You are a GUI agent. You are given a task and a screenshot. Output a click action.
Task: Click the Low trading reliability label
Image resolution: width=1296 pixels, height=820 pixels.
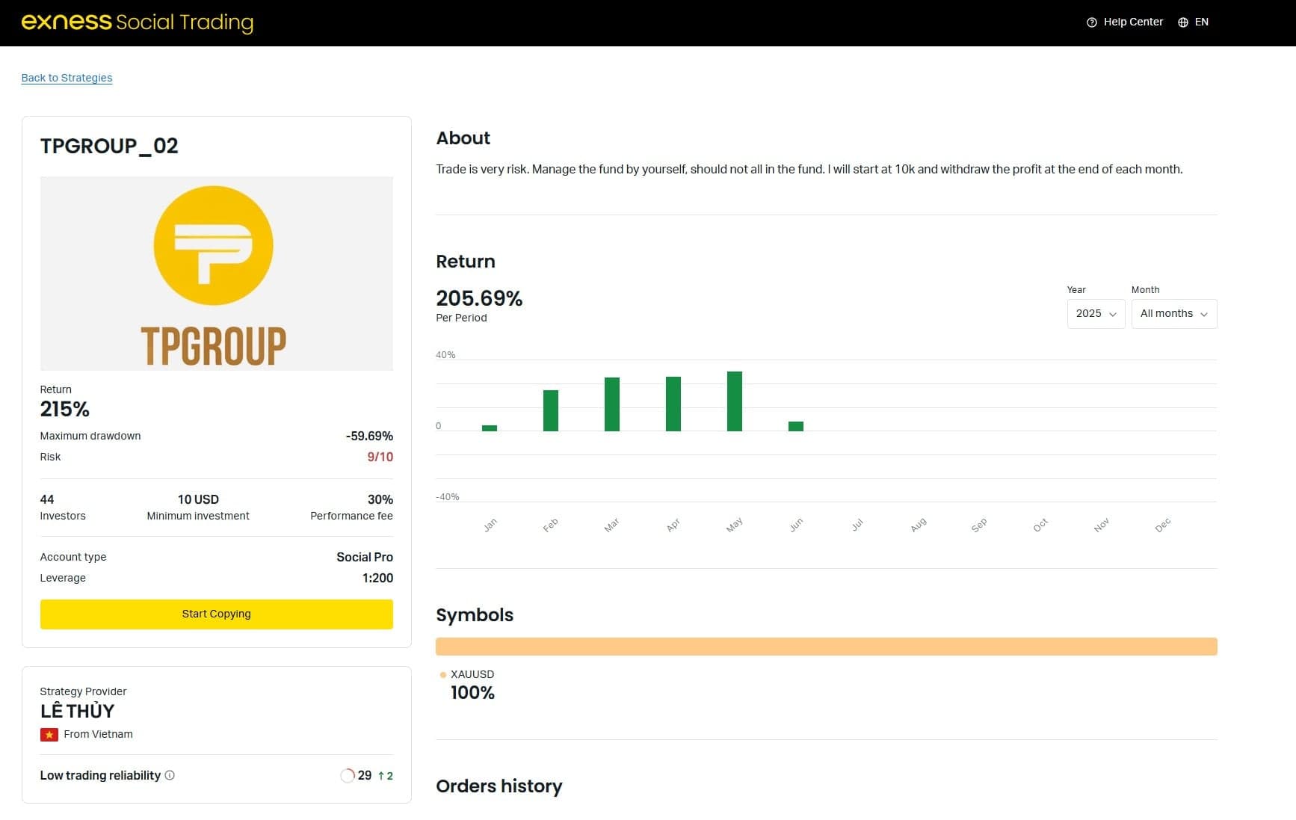100,775
